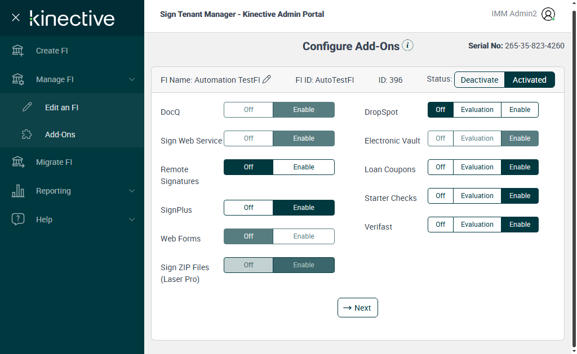Set DocQ to Enable
Screen dimensions: 577x354
[304, 110]
